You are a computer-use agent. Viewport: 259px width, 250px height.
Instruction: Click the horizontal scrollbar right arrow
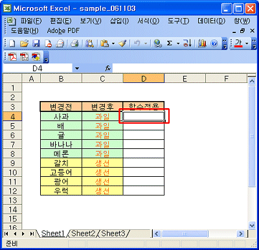[x=240, y=234]
